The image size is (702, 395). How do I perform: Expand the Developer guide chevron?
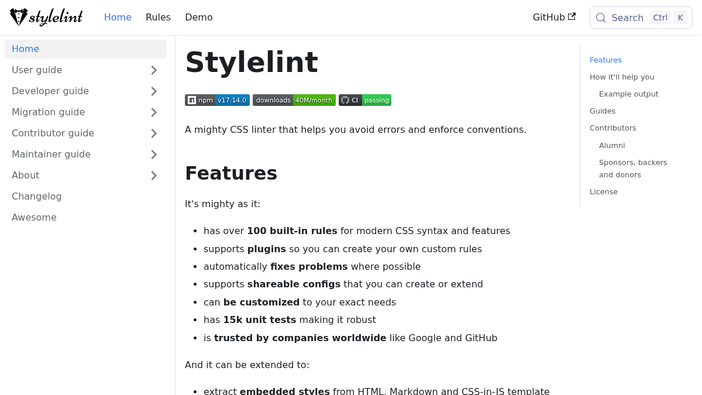point(154,91)
